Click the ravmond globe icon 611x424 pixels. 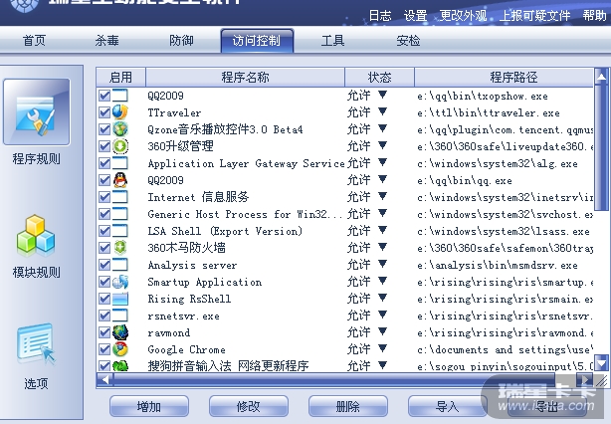[120, 332]
